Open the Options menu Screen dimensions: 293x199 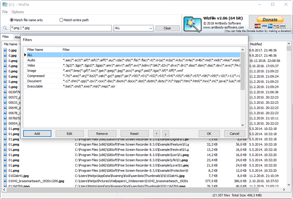[x=18, y=12]
